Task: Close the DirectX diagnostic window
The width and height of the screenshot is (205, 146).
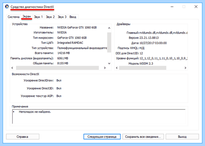Action: 196,7
